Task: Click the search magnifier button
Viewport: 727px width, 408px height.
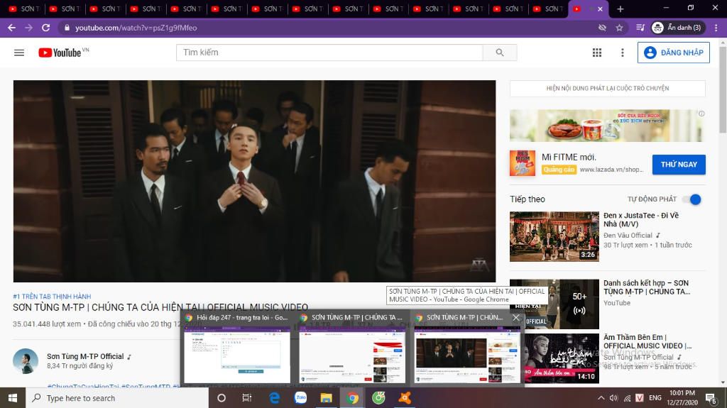Action: tap(499, 53)
